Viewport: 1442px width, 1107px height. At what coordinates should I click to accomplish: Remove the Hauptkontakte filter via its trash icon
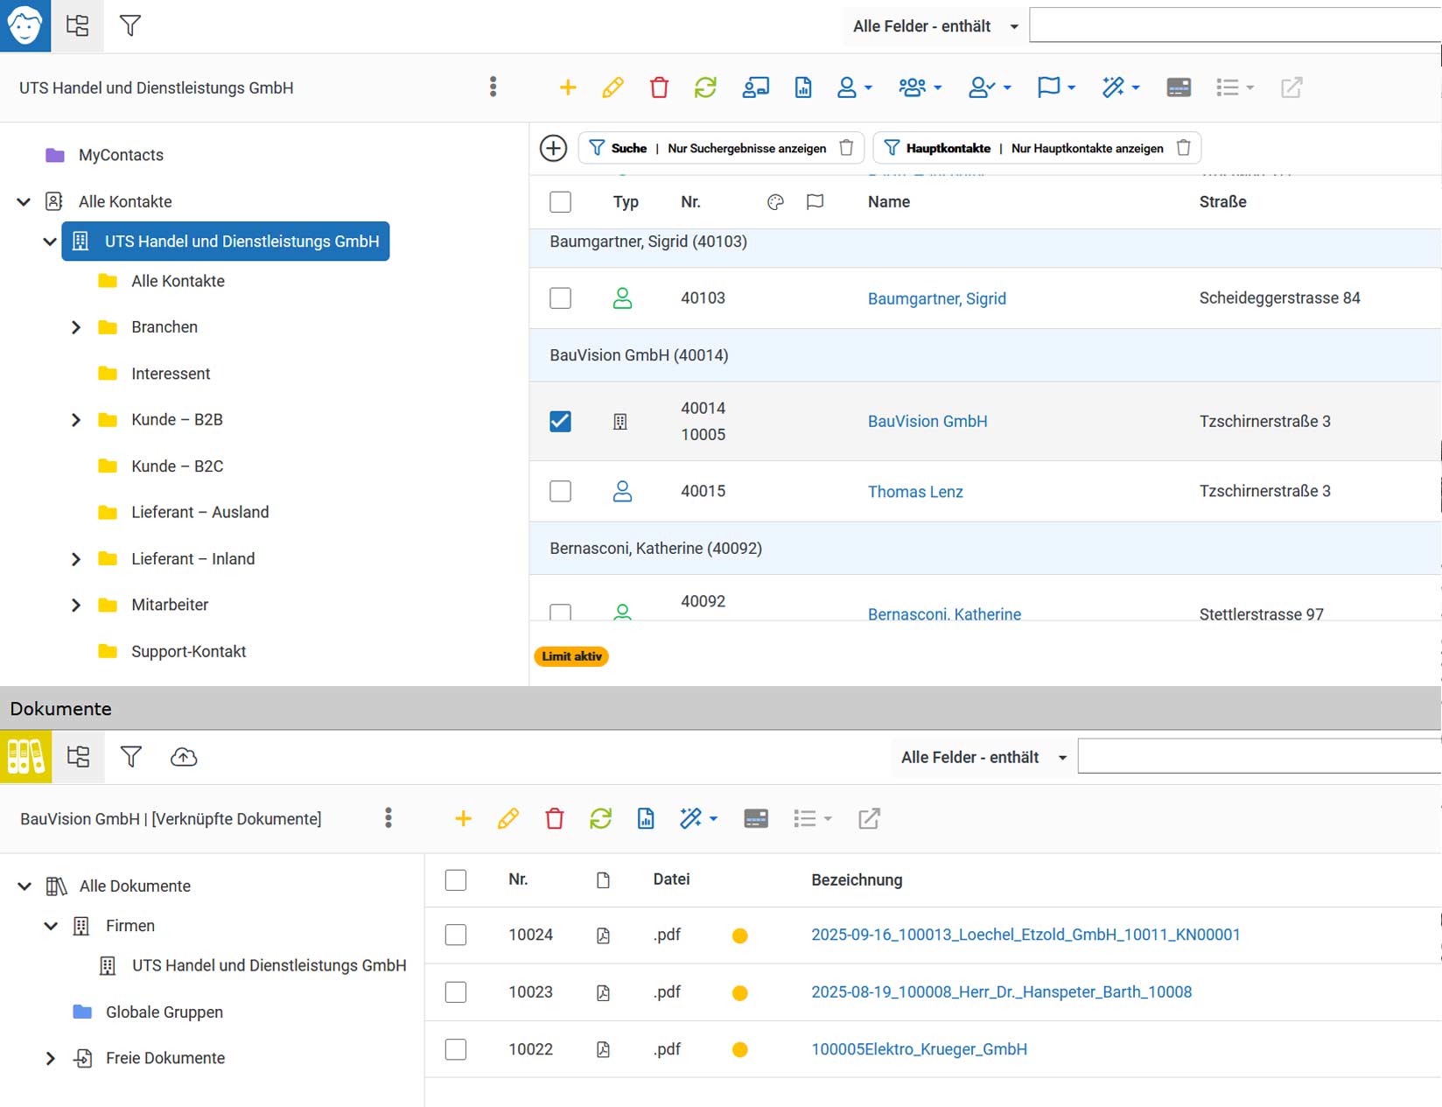pyautogui.click(x=1184, y=148)
